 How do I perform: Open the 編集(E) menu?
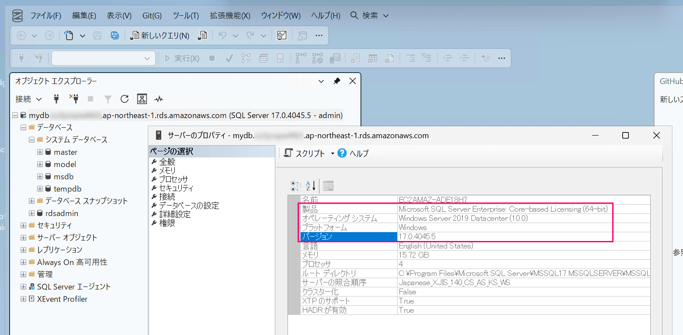(x=84, y=16)
